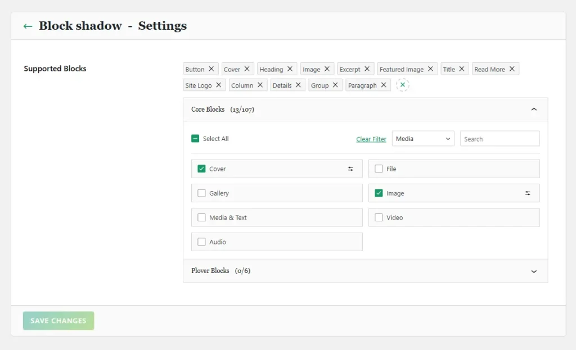The image size is (576, 350).
Task: Remove the Featured Image tag
Action: coord(431,69)
